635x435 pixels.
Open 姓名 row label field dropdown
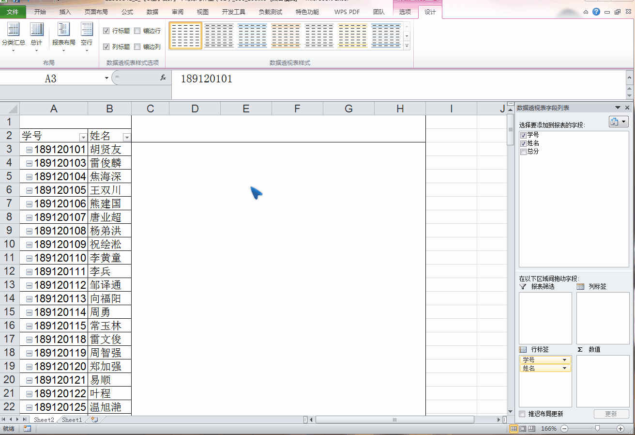[565, 368]
